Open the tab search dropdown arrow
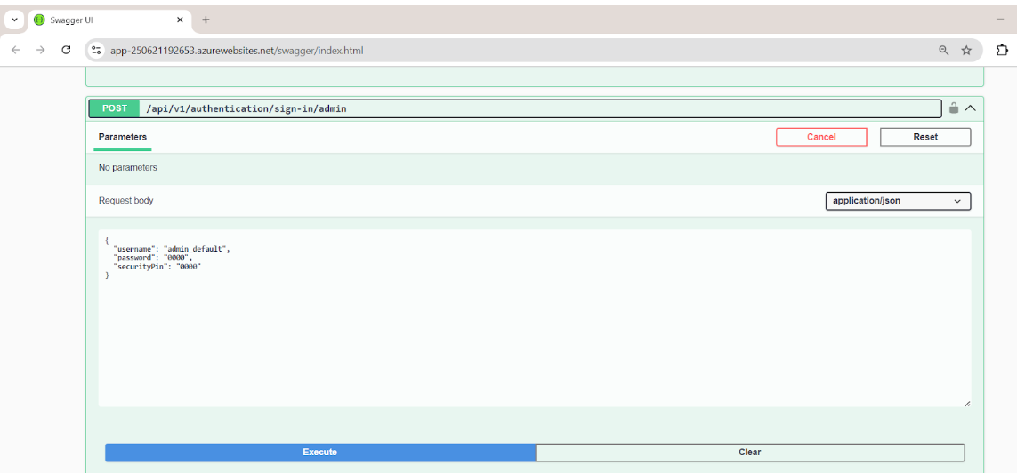Viewport: 1017px width, 473px height. click(x=14, y=20)
